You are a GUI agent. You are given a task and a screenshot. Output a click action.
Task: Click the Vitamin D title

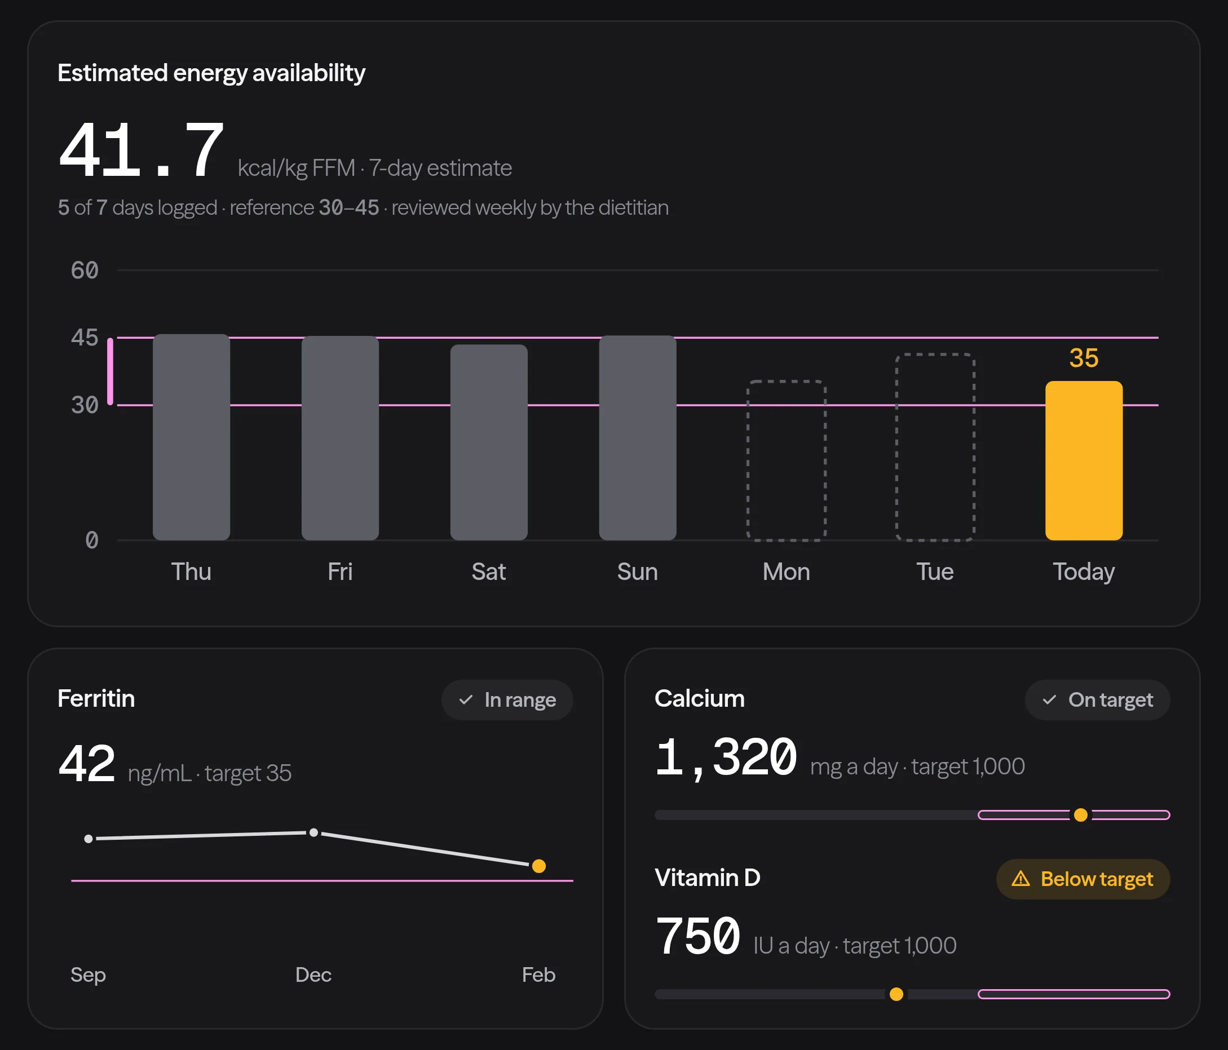[x=708, y=877]
